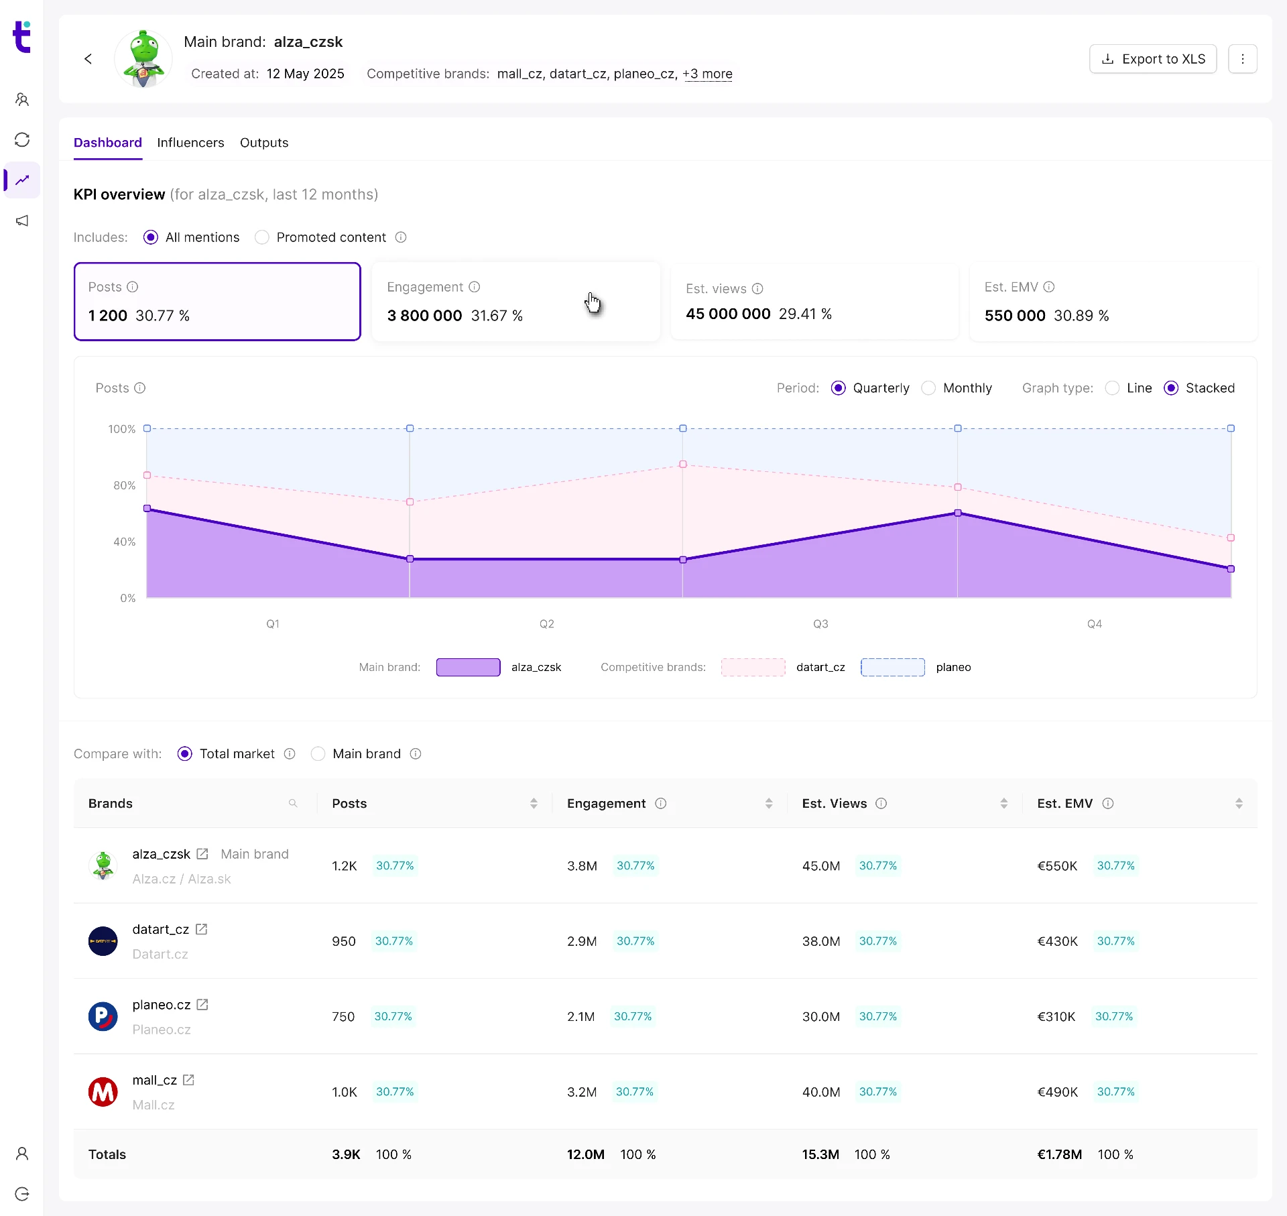Select the Est. views KPI card

[814, 302]
